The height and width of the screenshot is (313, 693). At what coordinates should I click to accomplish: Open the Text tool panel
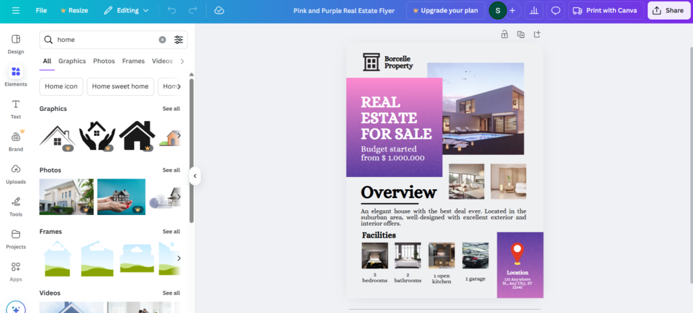click(x=16, y=109)
